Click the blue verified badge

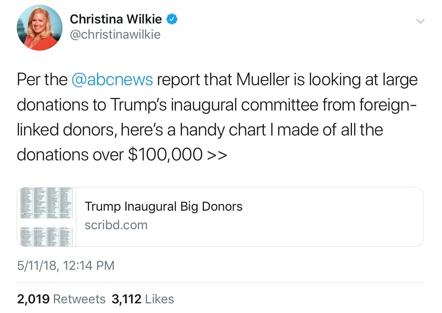coord(171,19)
